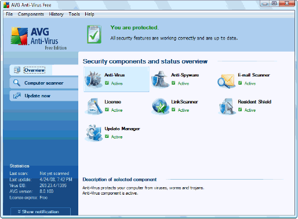Click E-mail Scanner green Active status mark
This screenshot has width=298, height=219.
[x=240, y=83]
